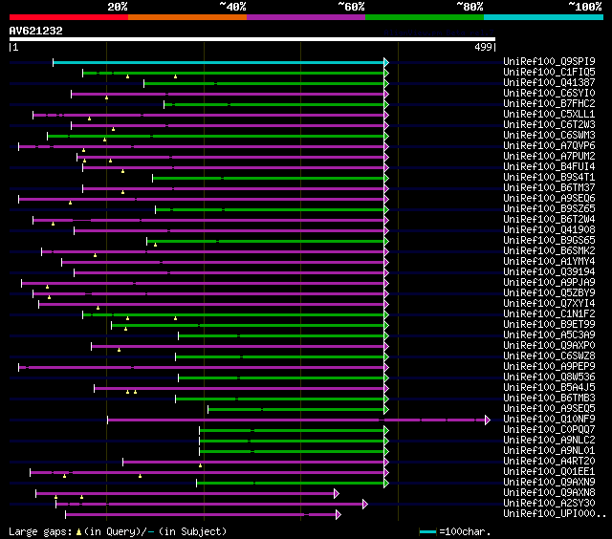This screenshot has height=539, width=612.
Task: Select the UniRef100_C0PQQ7 label
Action: [x=549, y=430]
